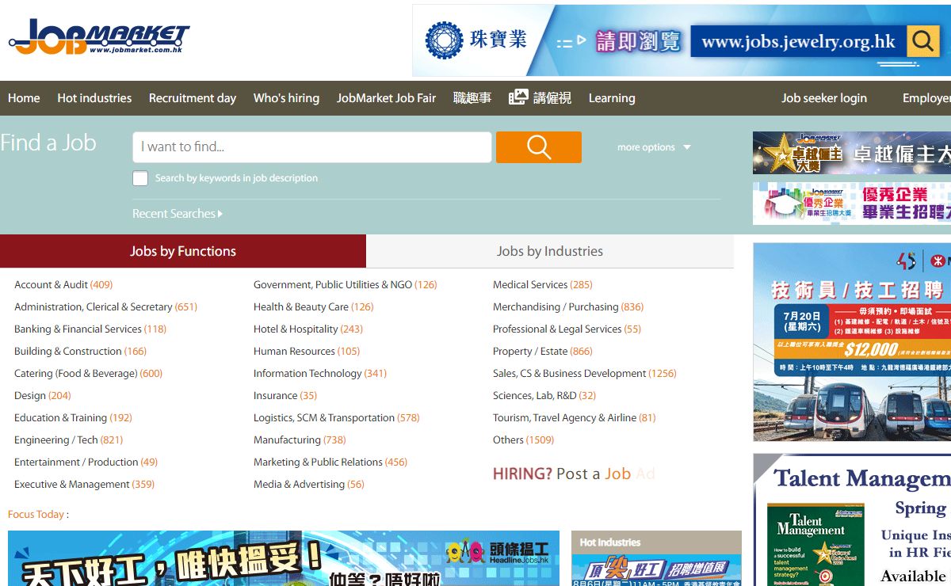Open Recruitment day menu item

tap(193, 98)
